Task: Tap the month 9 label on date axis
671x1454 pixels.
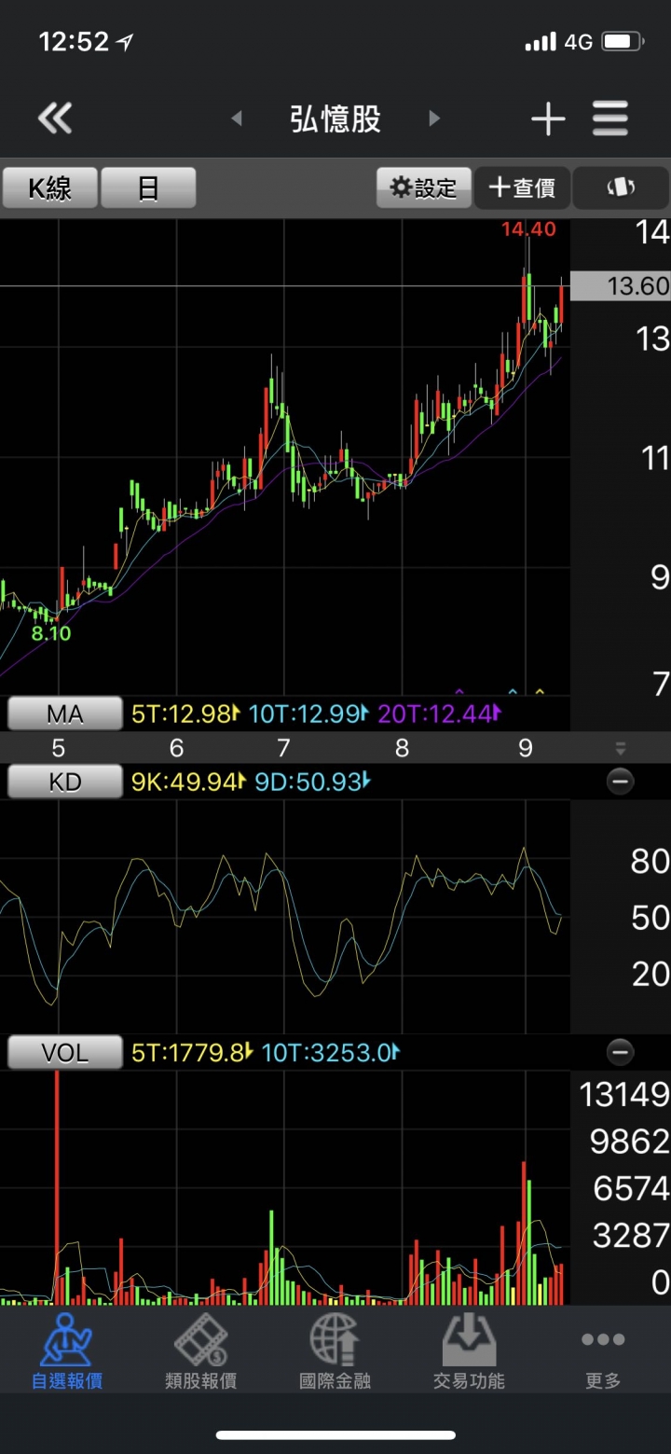Action: (x=526, y=748)
